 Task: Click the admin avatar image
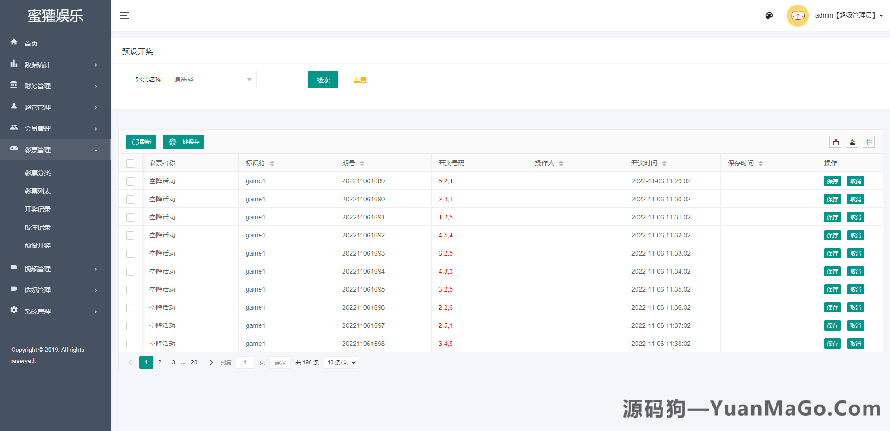[797, 16]
